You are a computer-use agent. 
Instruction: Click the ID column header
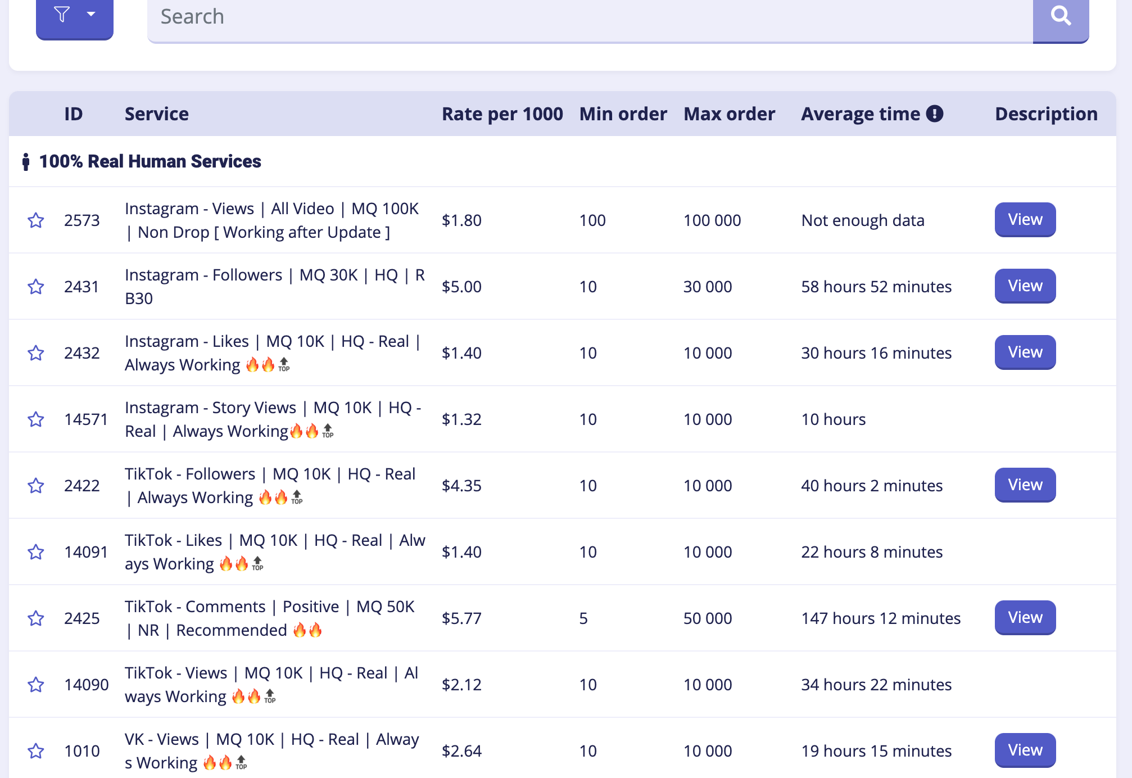click(74, 114)
